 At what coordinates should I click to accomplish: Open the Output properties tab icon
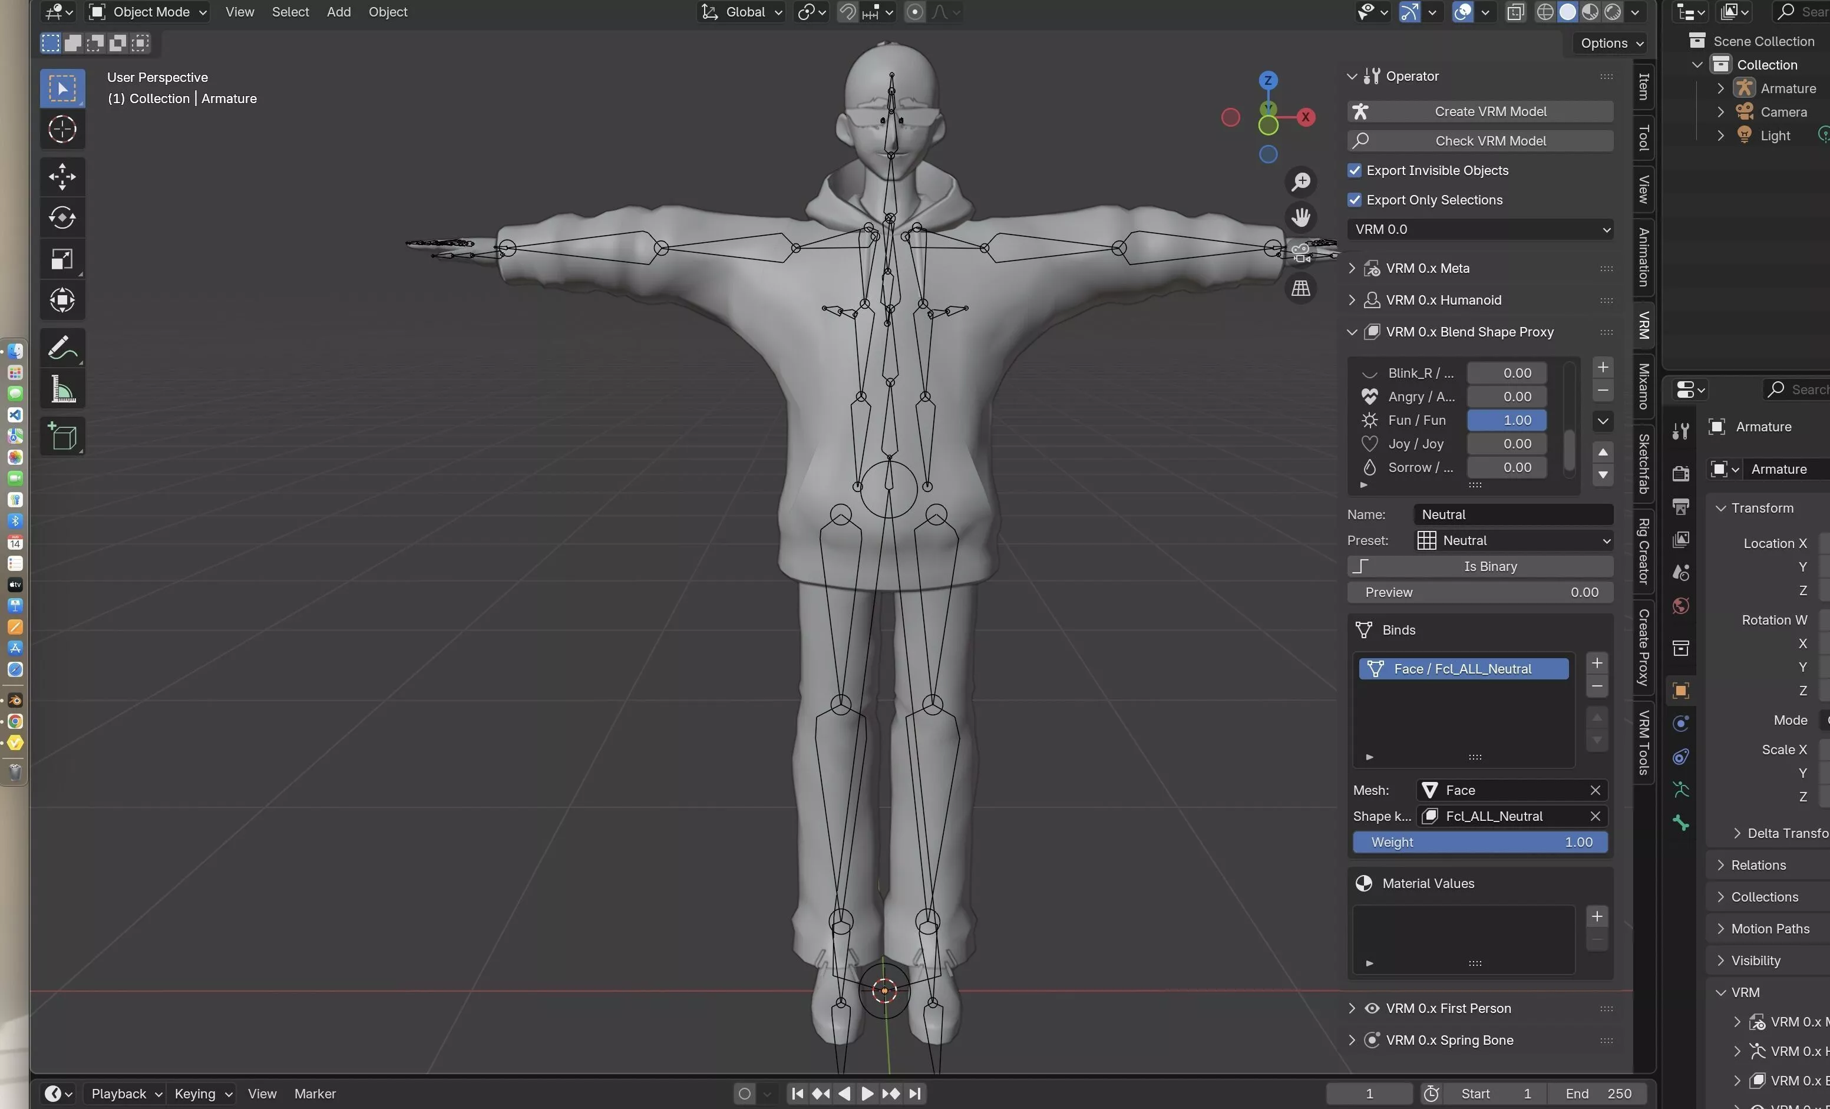tap(1681, 507)
